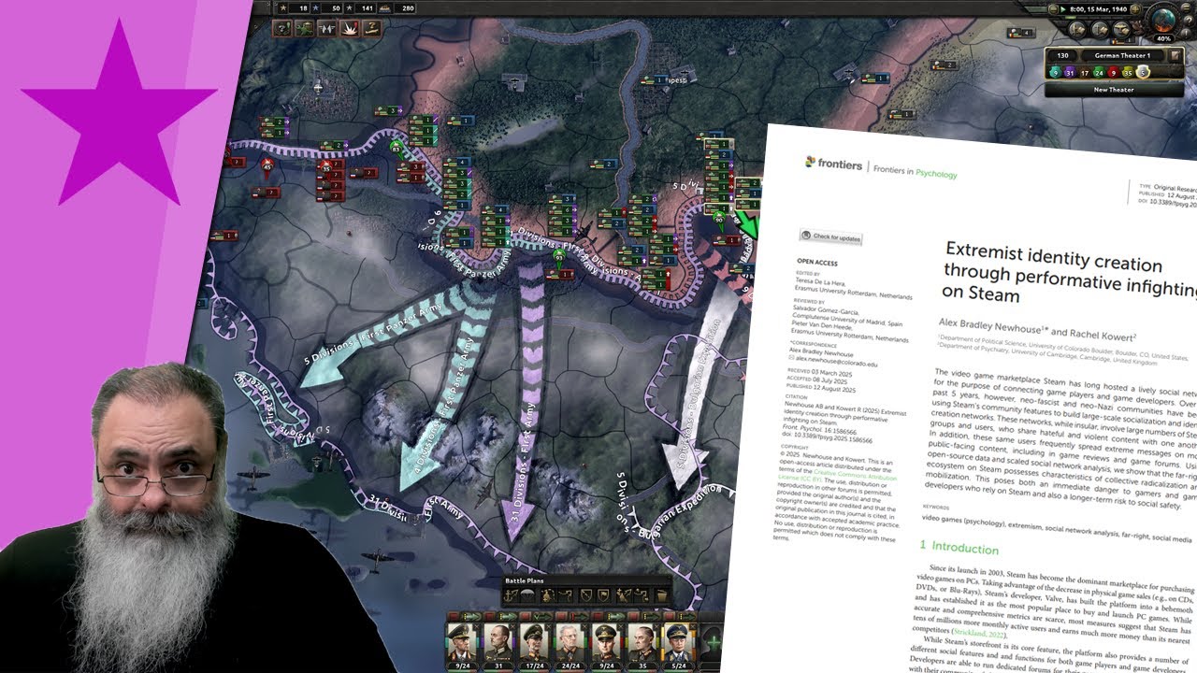The width and height of the screenshot is (1197, 673).
Task: Click the opposing arrows alert icon
Action: click(x=327, y=28)
